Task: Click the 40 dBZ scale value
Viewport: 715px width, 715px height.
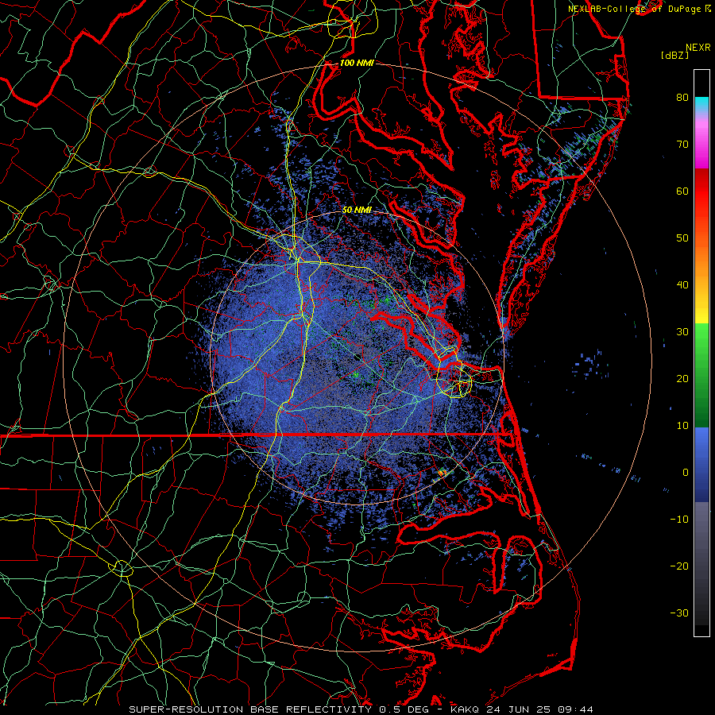Action: coord(682,284)
